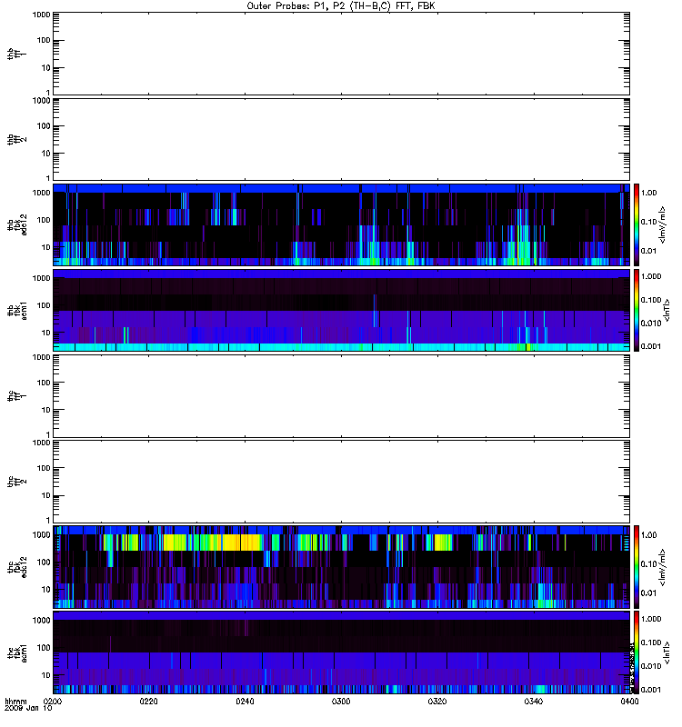This screenshot has width=682, height=727.
Task: Click the 100 y-axis tick of thc fbk edc12 panel
Action: (x=43, y=563)
